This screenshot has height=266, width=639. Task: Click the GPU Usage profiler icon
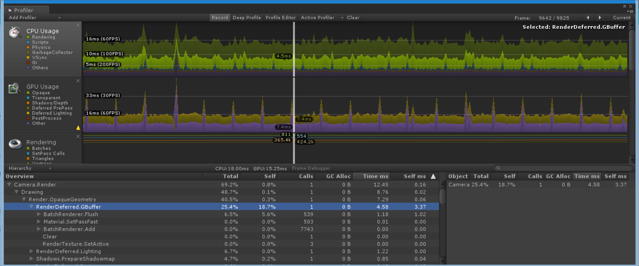coord(15,88)
